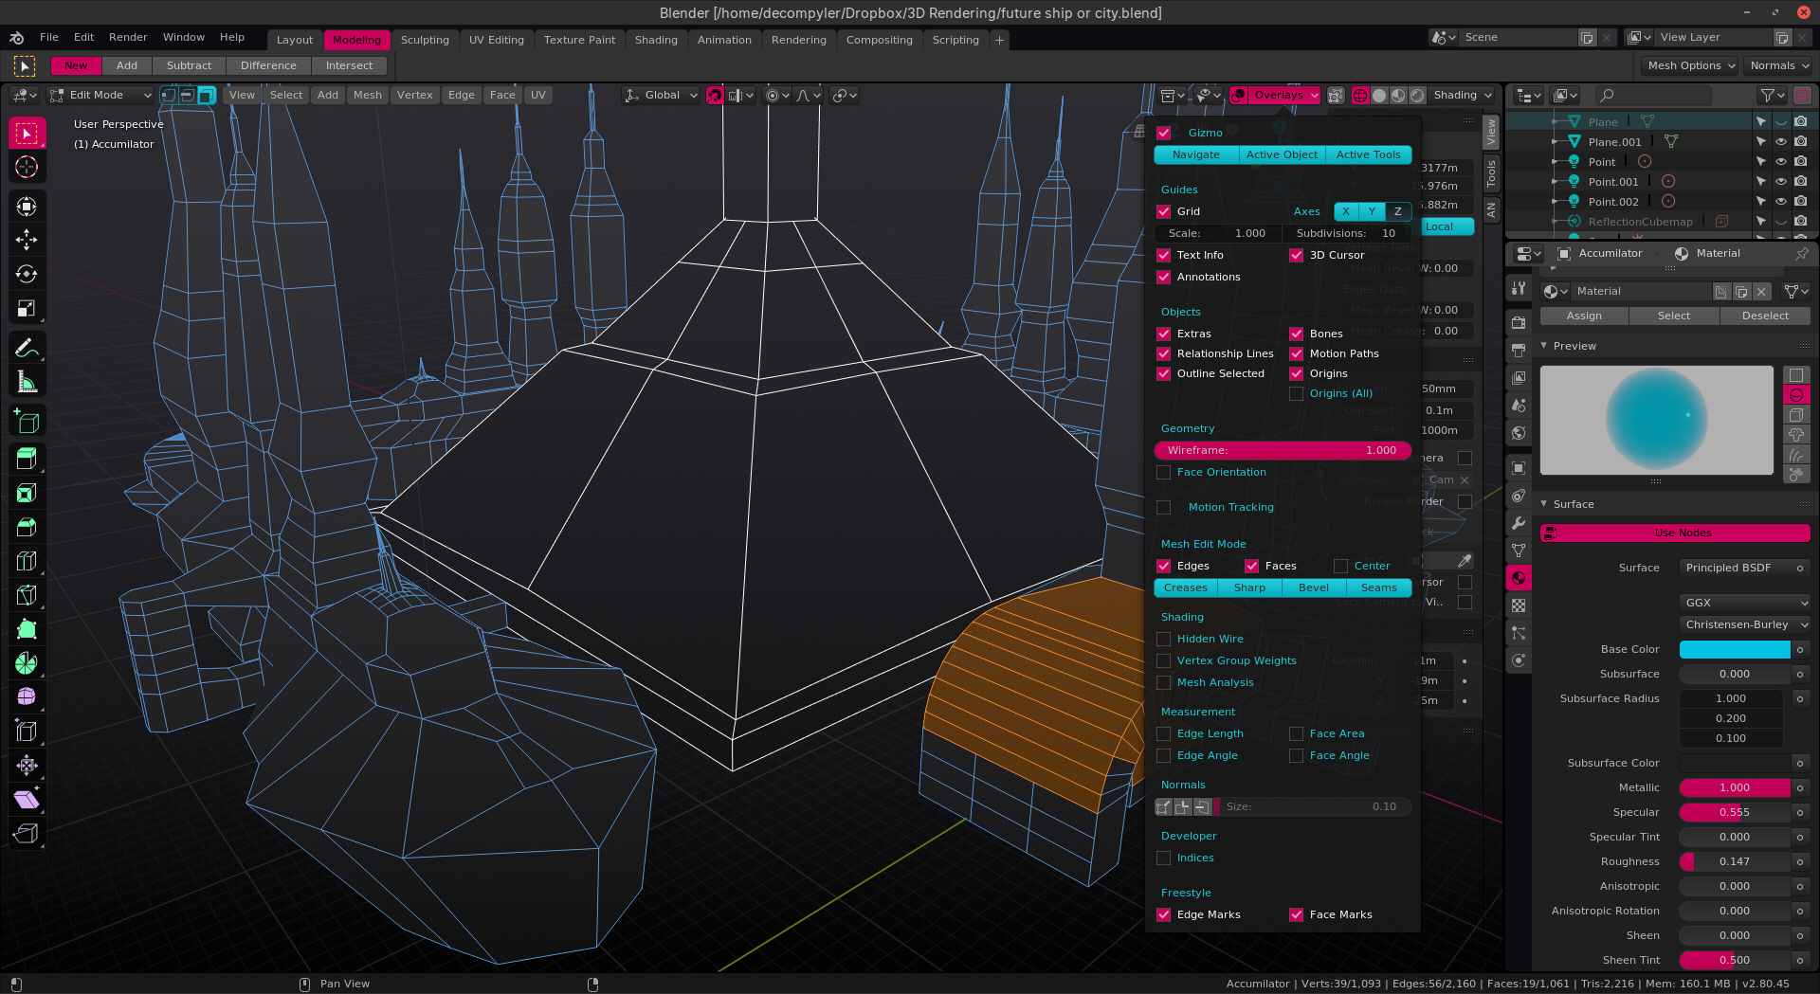
Task: Switch material preview to cube shape
Action: 1796,415
